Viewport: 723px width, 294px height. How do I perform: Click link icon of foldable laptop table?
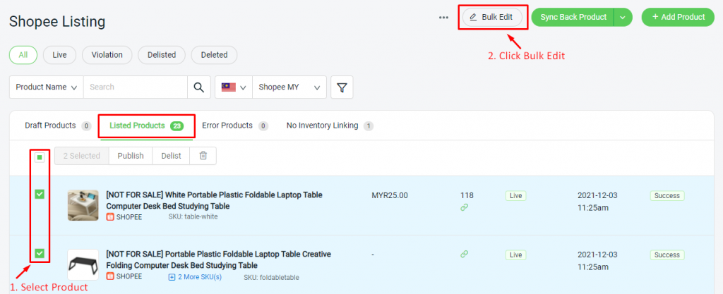click(x=465, y=254)
